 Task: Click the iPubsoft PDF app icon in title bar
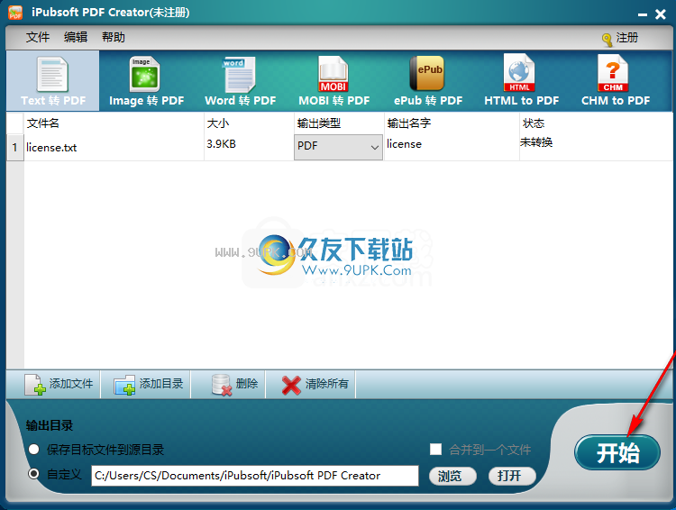click(x=15, y=13)
